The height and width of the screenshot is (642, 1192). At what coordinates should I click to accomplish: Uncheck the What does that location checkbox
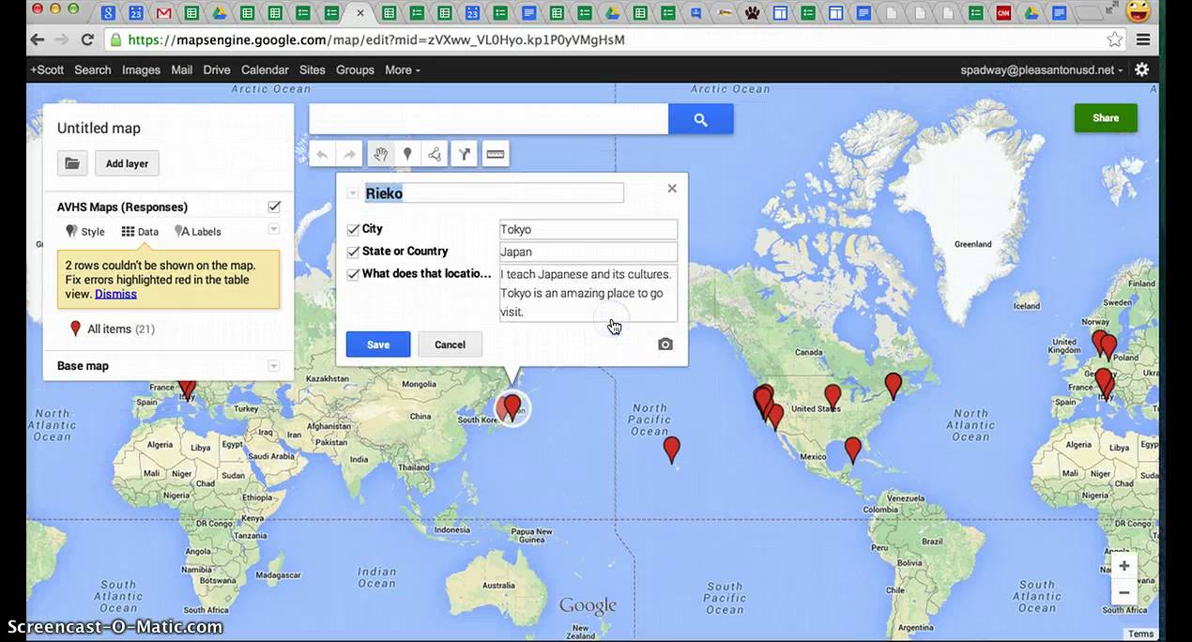353,274
